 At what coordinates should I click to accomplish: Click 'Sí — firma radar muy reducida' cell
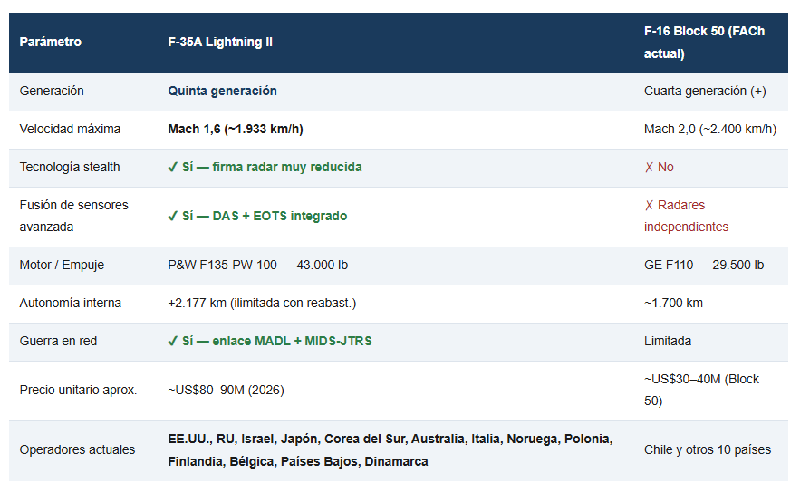coord(265,167)
